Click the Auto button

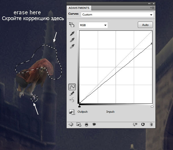point(145,25)
